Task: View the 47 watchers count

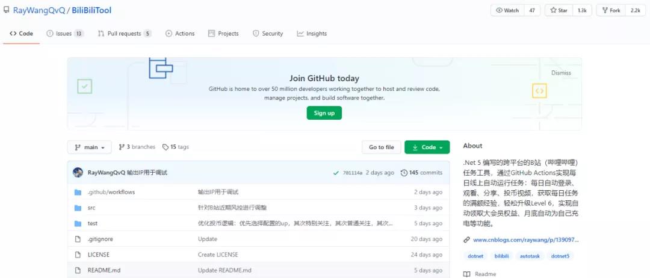Action: pos(532,10)
